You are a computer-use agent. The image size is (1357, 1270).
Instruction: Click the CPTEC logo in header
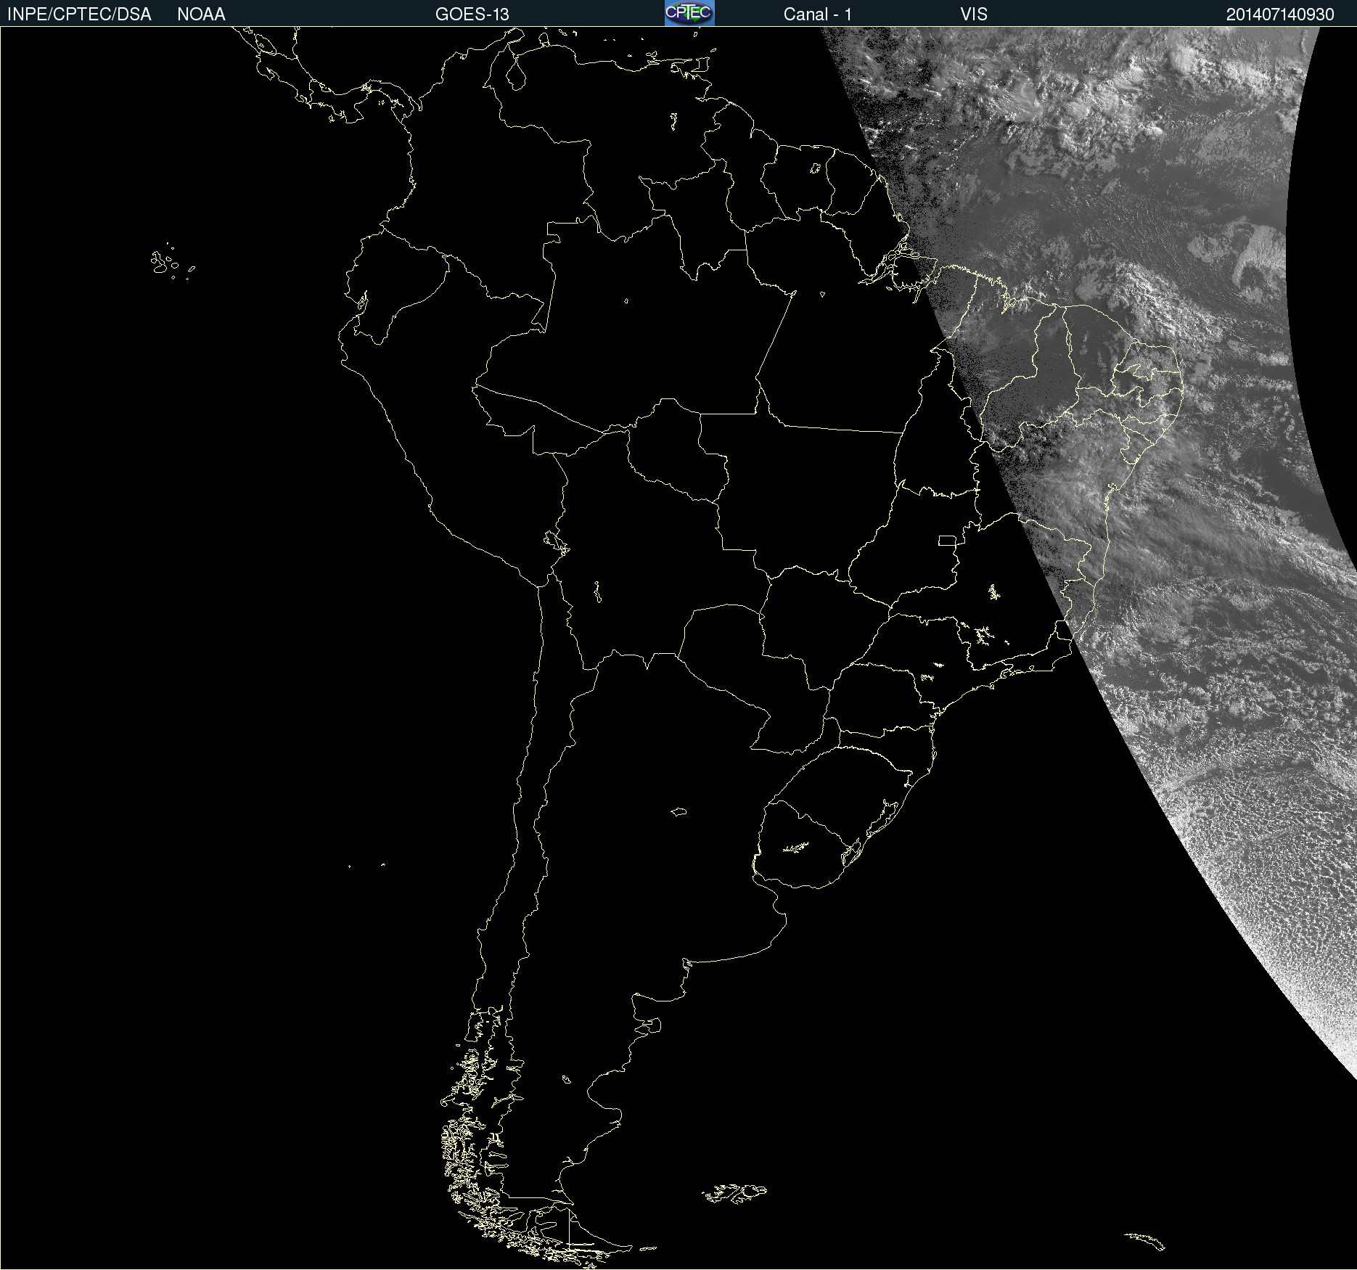point(689,13)
